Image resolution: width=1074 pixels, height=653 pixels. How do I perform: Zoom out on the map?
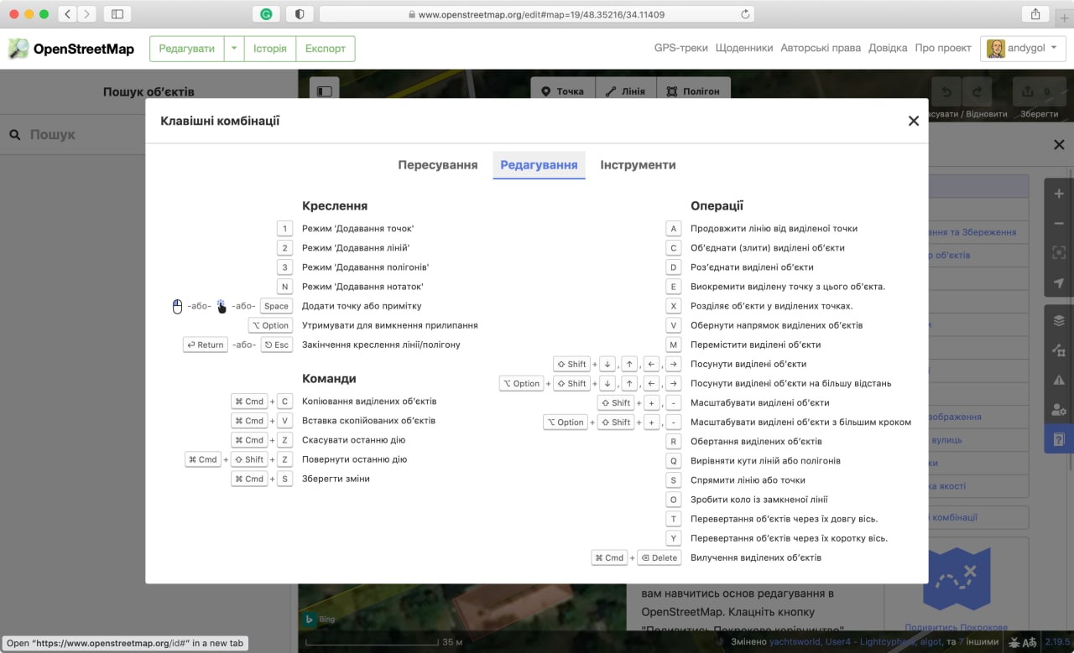[x=1059, y=223]
